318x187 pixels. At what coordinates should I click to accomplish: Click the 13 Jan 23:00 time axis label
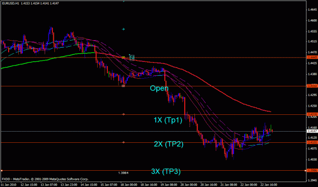(69, 185)
